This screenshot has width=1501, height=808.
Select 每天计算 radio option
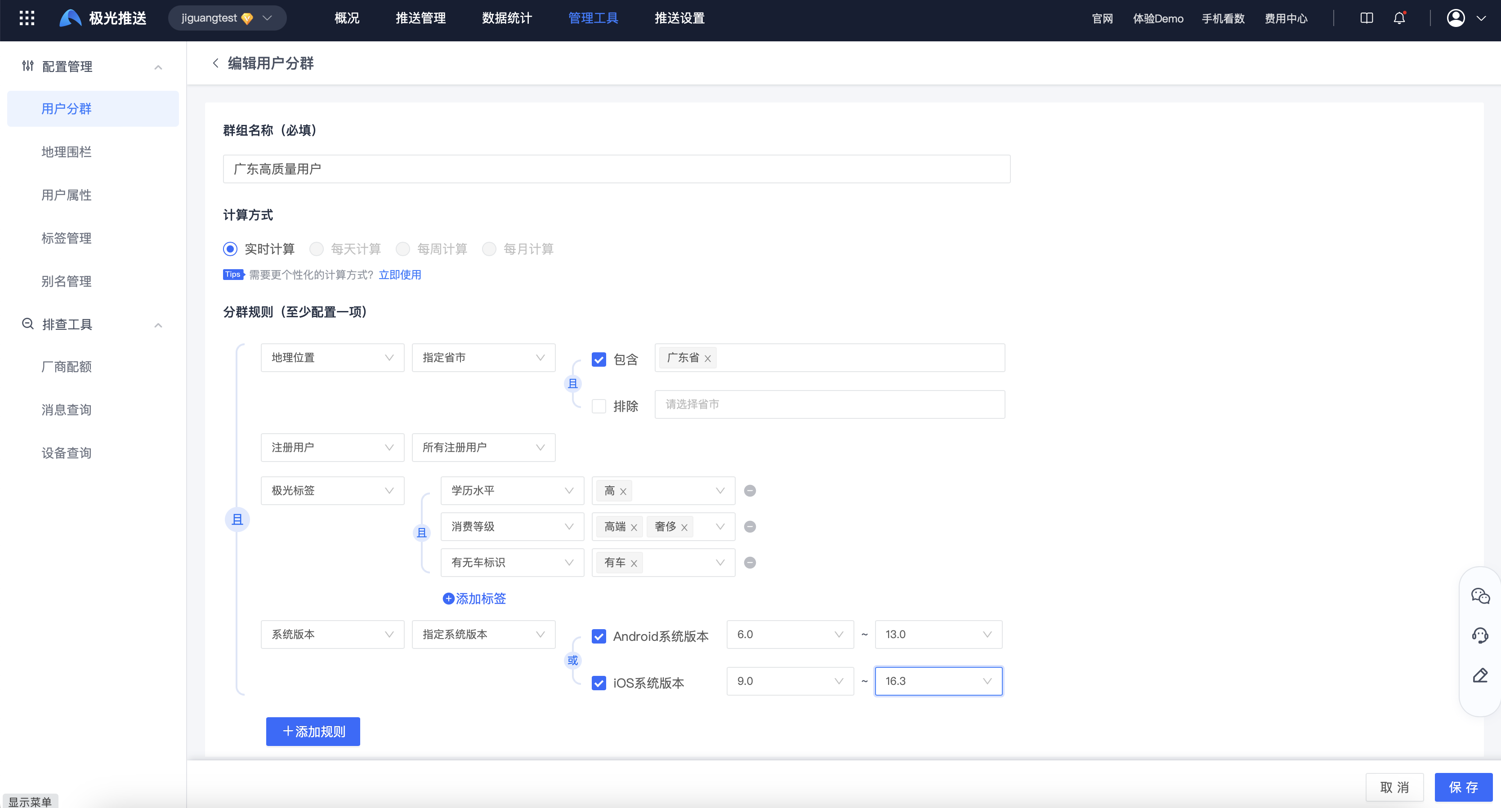[317, 249]
